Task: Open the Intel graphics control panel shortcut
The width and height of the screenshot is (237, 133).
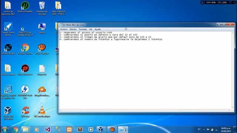Action: (x=8, y=92)
